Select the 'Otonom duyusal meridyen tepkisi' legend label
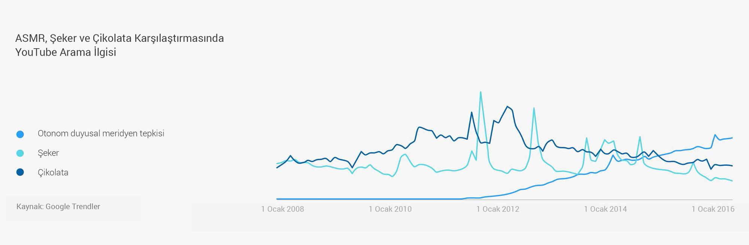This screenshot has width=749, height=245. point(101,133)
